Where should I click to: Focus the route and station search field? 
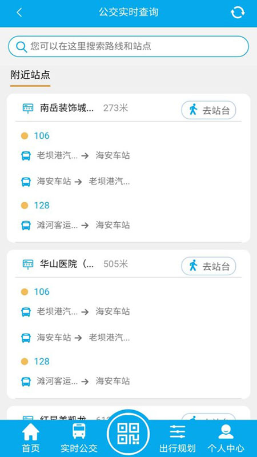coord(128,46)
